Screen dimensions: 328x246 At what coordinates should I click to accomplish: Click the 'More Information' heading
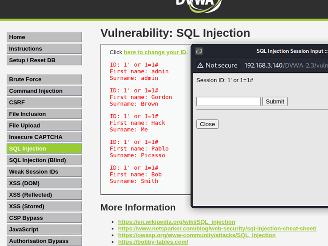point(138,208)
